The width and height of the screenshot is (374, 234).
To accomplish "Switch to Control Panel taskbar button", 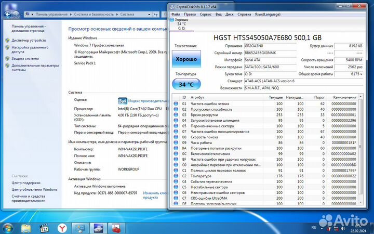I will [x=81, y=228].
